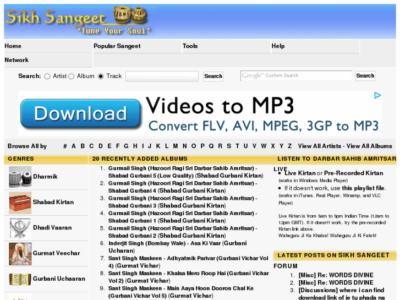
Task: Open the Pre-Recorded Kirtan link
Action: coord(354,173)
